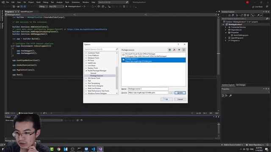Open the Debug configuration dropdown
Image resolution: width=271 pixels, height=152 pixels.
(x=43, y=7)
